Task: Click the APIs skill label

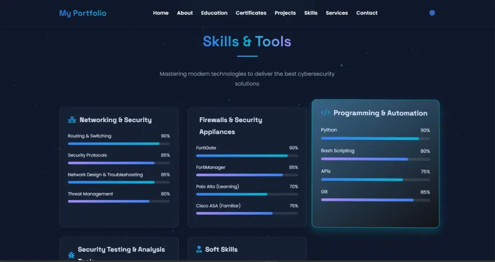Action: (326, 171)
